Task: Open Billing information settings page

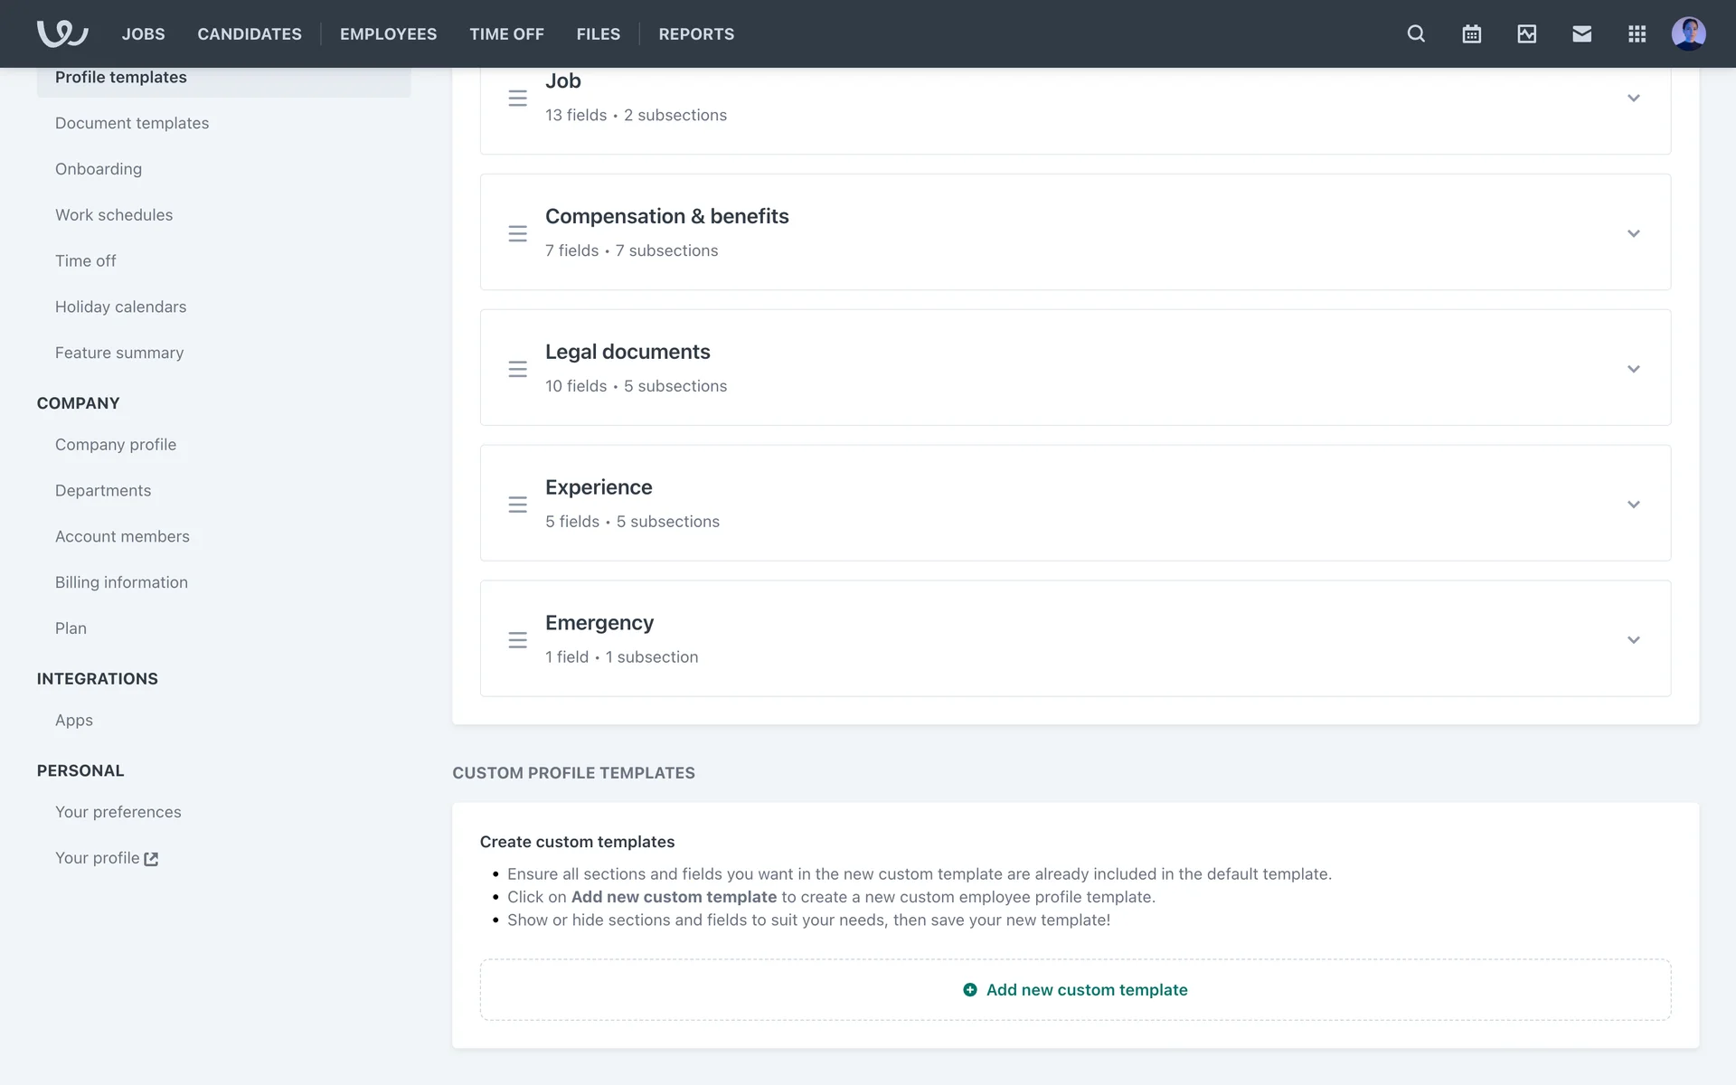Action: [x=121, y=582]
